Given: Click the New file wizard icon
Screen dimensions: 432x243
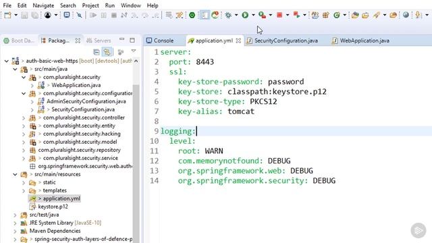Looking at the screenshot, I should (7, 15).
